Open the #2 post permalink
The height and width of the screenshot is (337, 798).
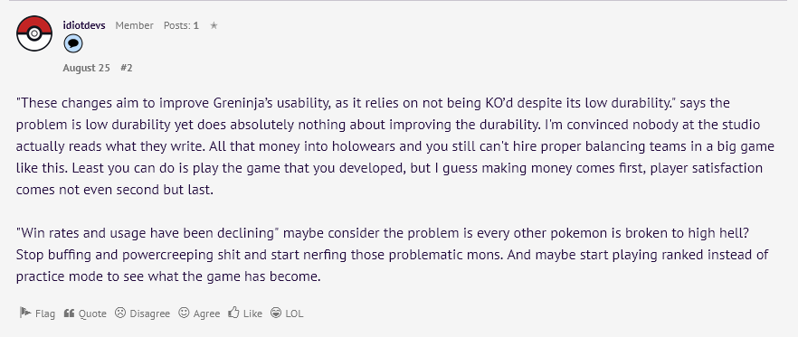point(127,68)
